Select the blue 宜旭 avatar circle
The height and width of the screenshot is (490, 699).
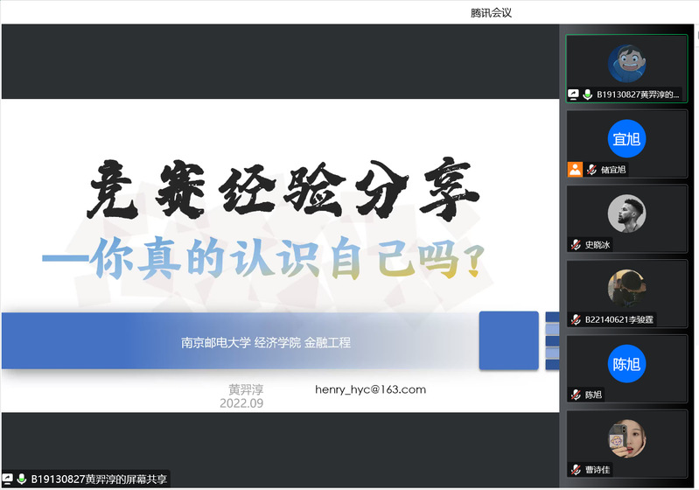pyautogui.click(x=626, y=137)
